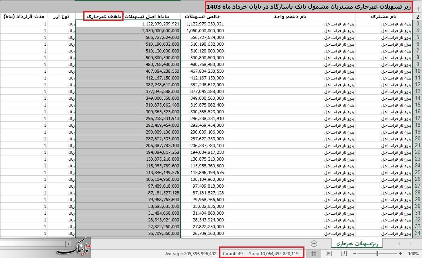
Task: Select the title cell mentioning خرداد ماه 1403
Action: pos(309,7)
